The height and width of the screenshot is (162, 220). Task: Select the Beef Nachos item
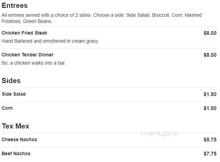coord(16,153)
